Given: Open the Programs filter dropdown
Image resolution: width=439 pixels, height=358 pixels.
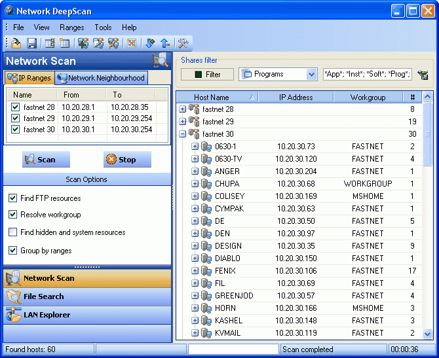Looking at the screenshot, I should coord(311,75).
